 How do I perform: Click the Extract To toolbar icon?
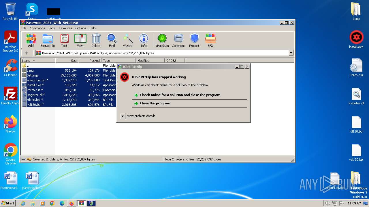48,41
